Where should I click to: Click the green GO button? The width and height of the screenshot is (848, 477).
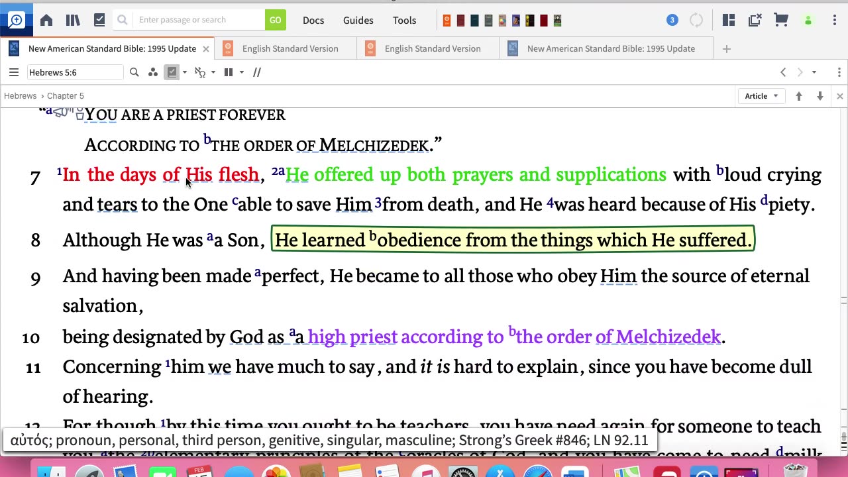point(276,20)
